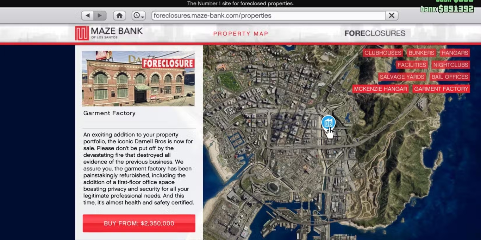This screenshot has height=240, width=481.
Task: Click the address bar URL field
Action: coord(269,15)
